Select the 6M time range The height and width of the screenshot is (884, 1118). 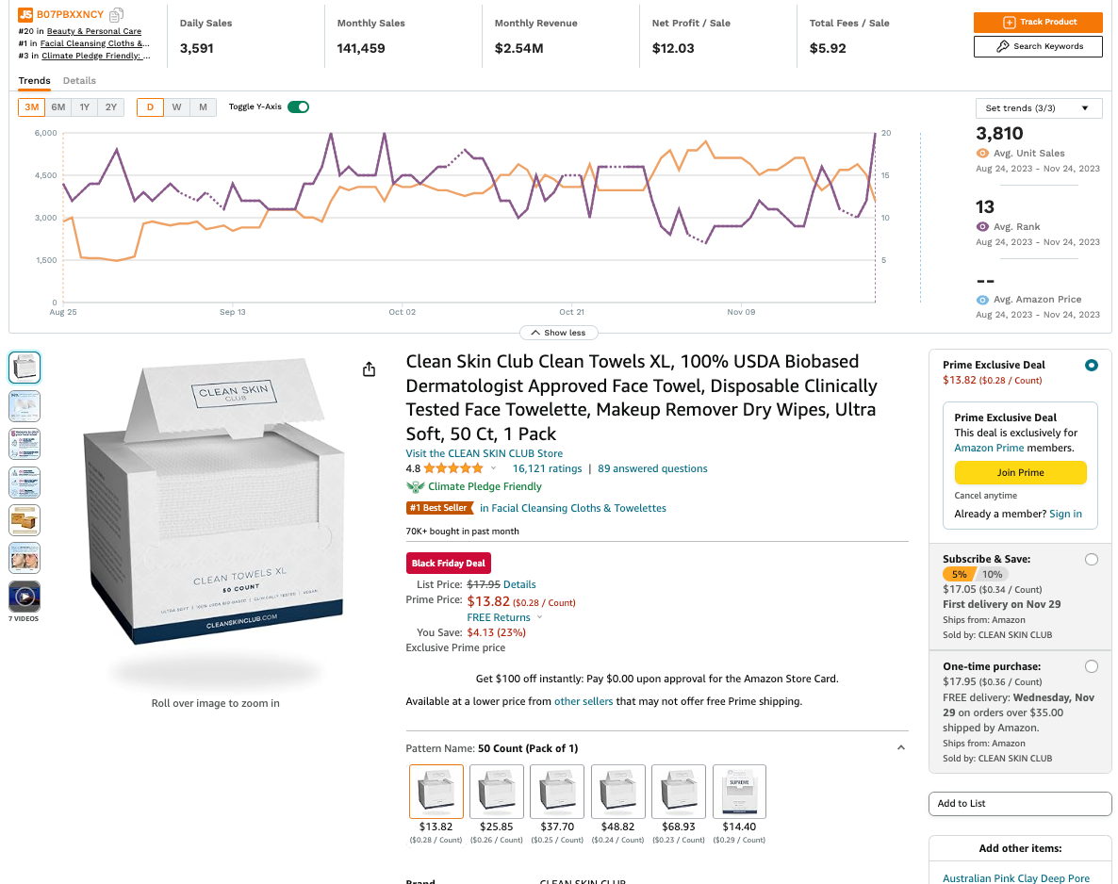(58, 107)
